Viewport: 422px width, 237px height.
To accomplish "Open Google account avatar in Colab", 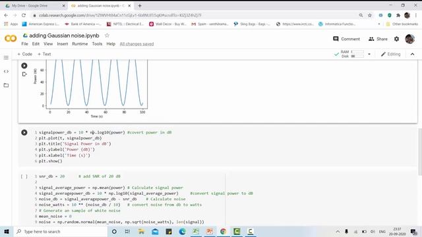I will pyautogui.click(x=410, y=39).
